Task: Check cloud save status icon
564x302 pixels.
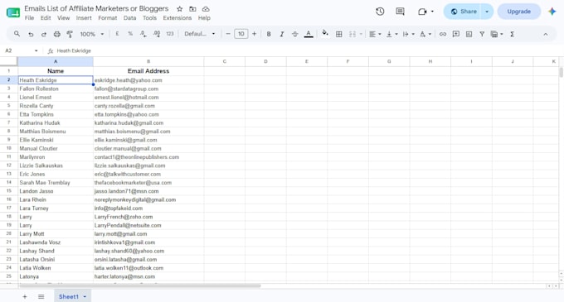Action: pos(206,9)
